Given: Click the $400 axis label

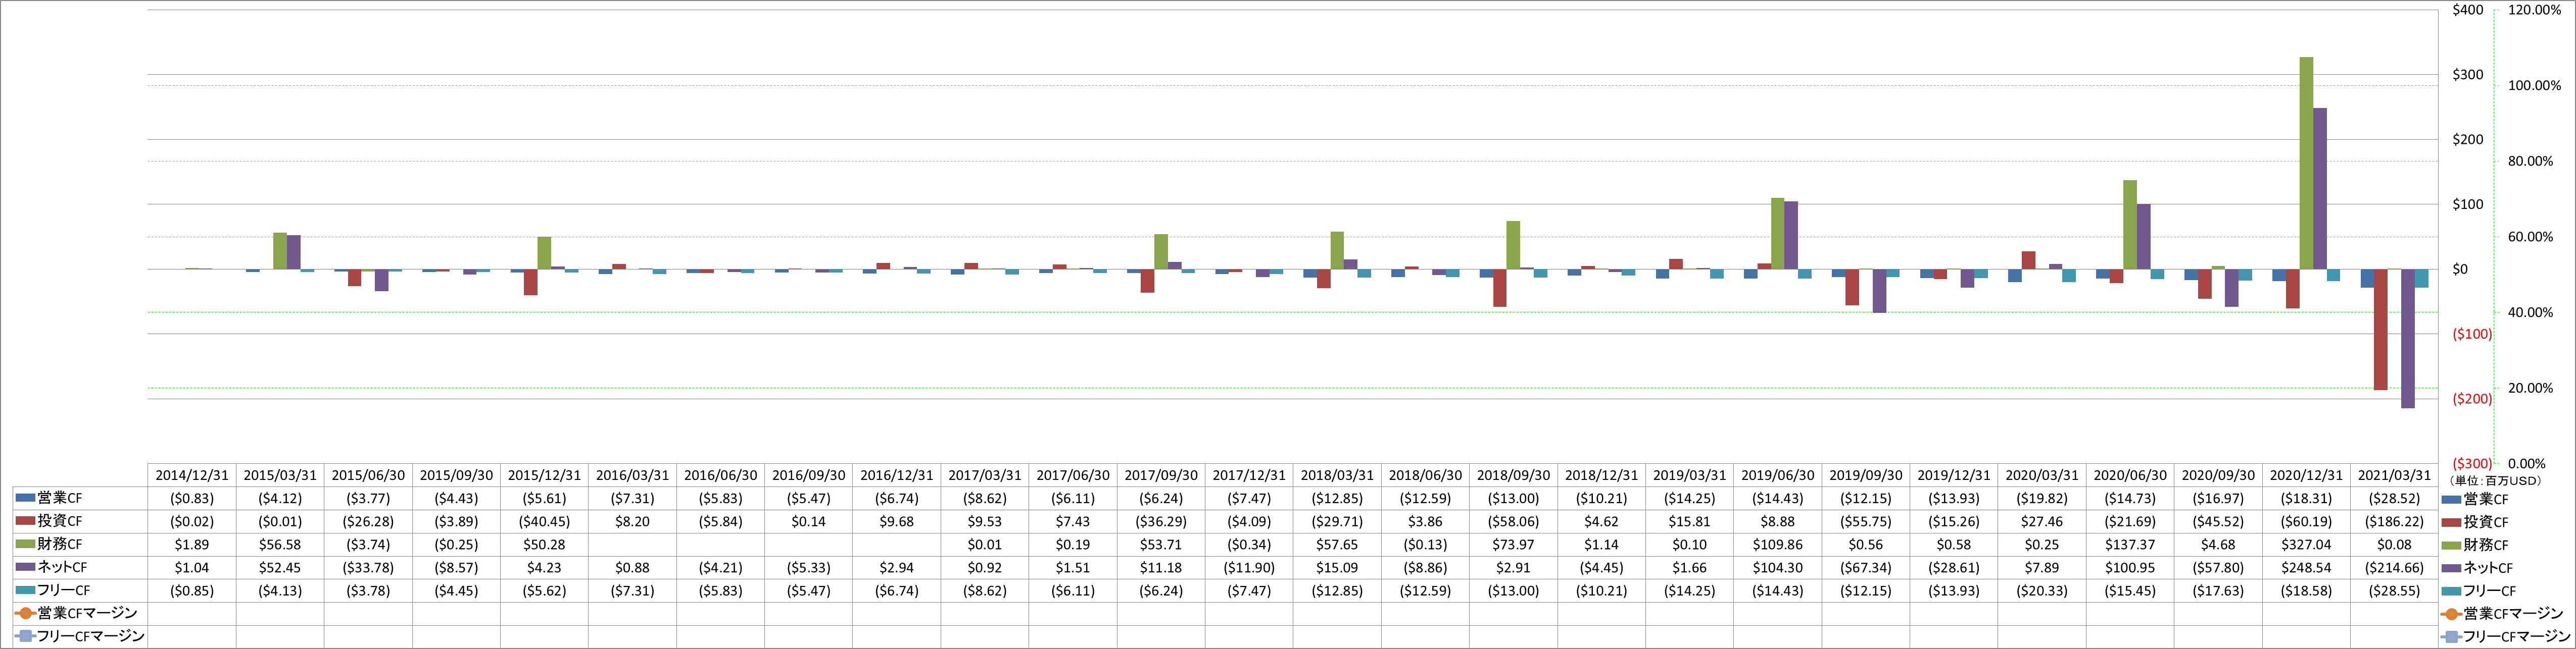Looking at the screenshot, I should pos(2468,10).
